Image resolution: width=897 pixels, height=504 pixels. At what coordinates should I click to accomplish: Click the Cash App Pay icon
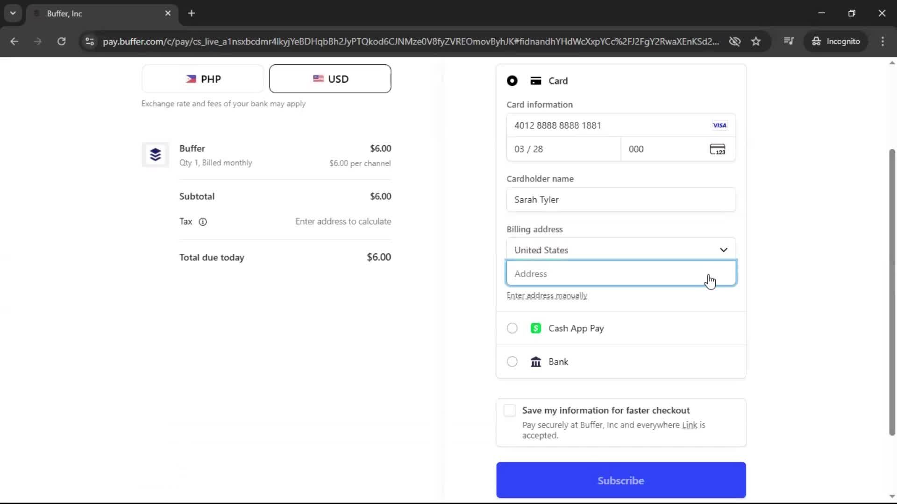[x=535, y=328]
